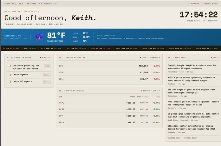Click the SEEDED · JUN 17 status label
The height and width of the screenshot is (146, 221).
(x=150, y=91)
